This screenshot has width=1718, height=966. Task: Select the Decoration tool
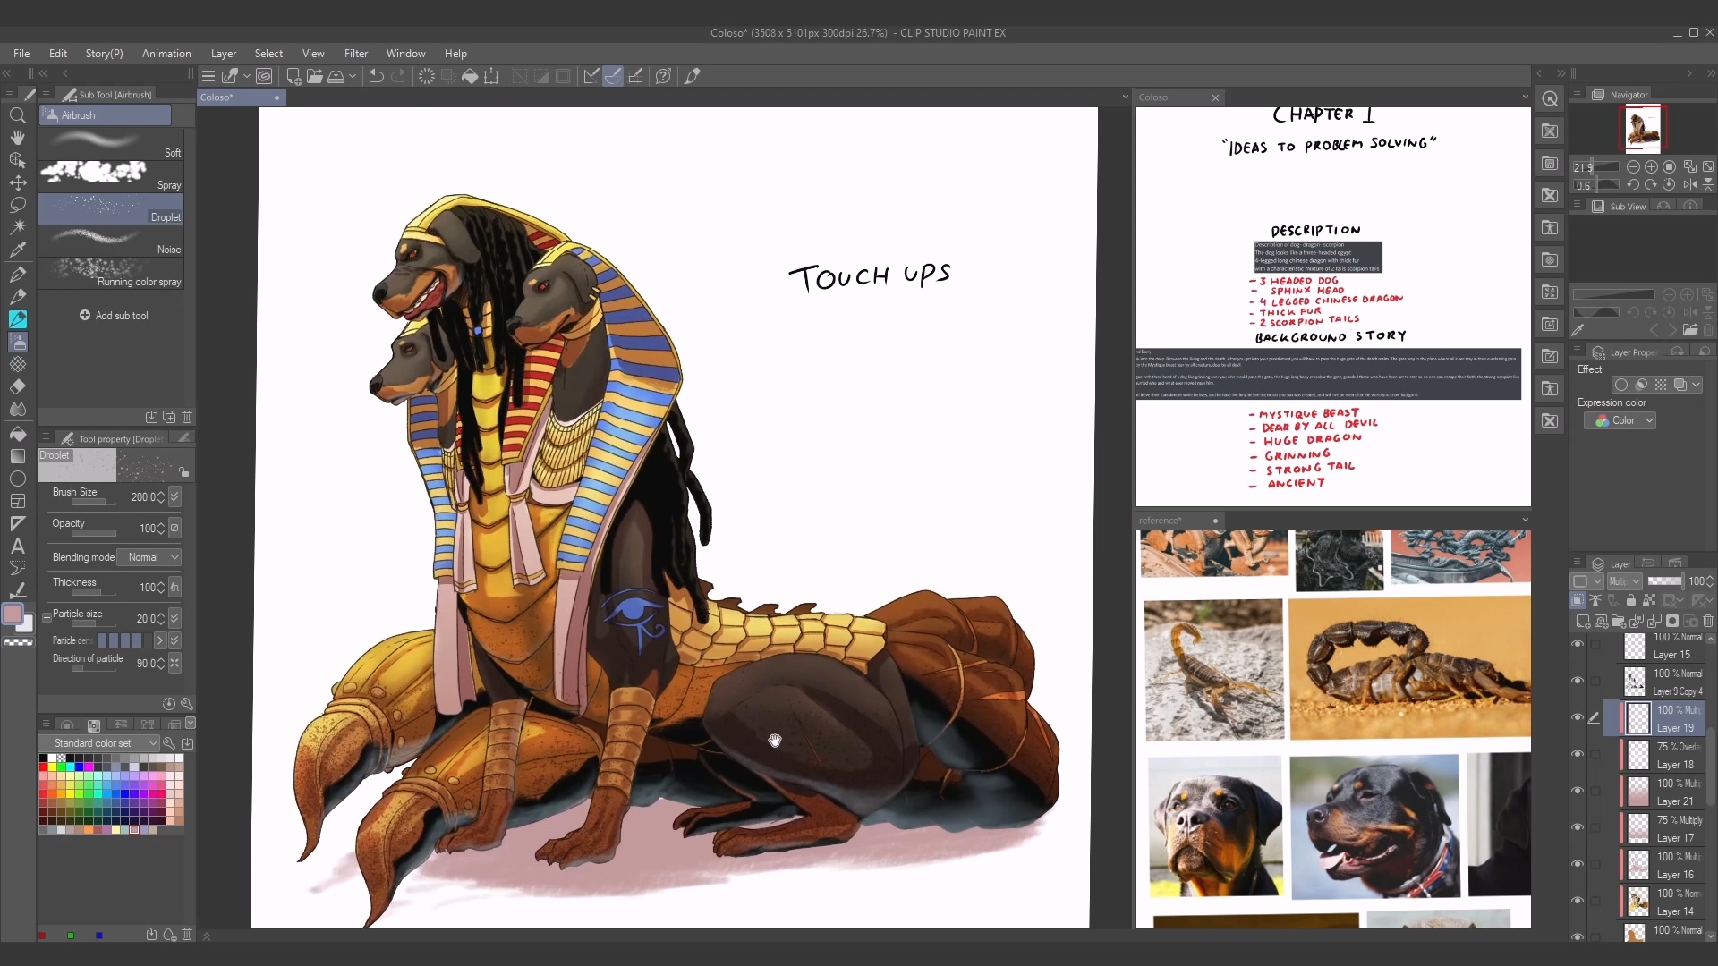[x=17, y=364]
